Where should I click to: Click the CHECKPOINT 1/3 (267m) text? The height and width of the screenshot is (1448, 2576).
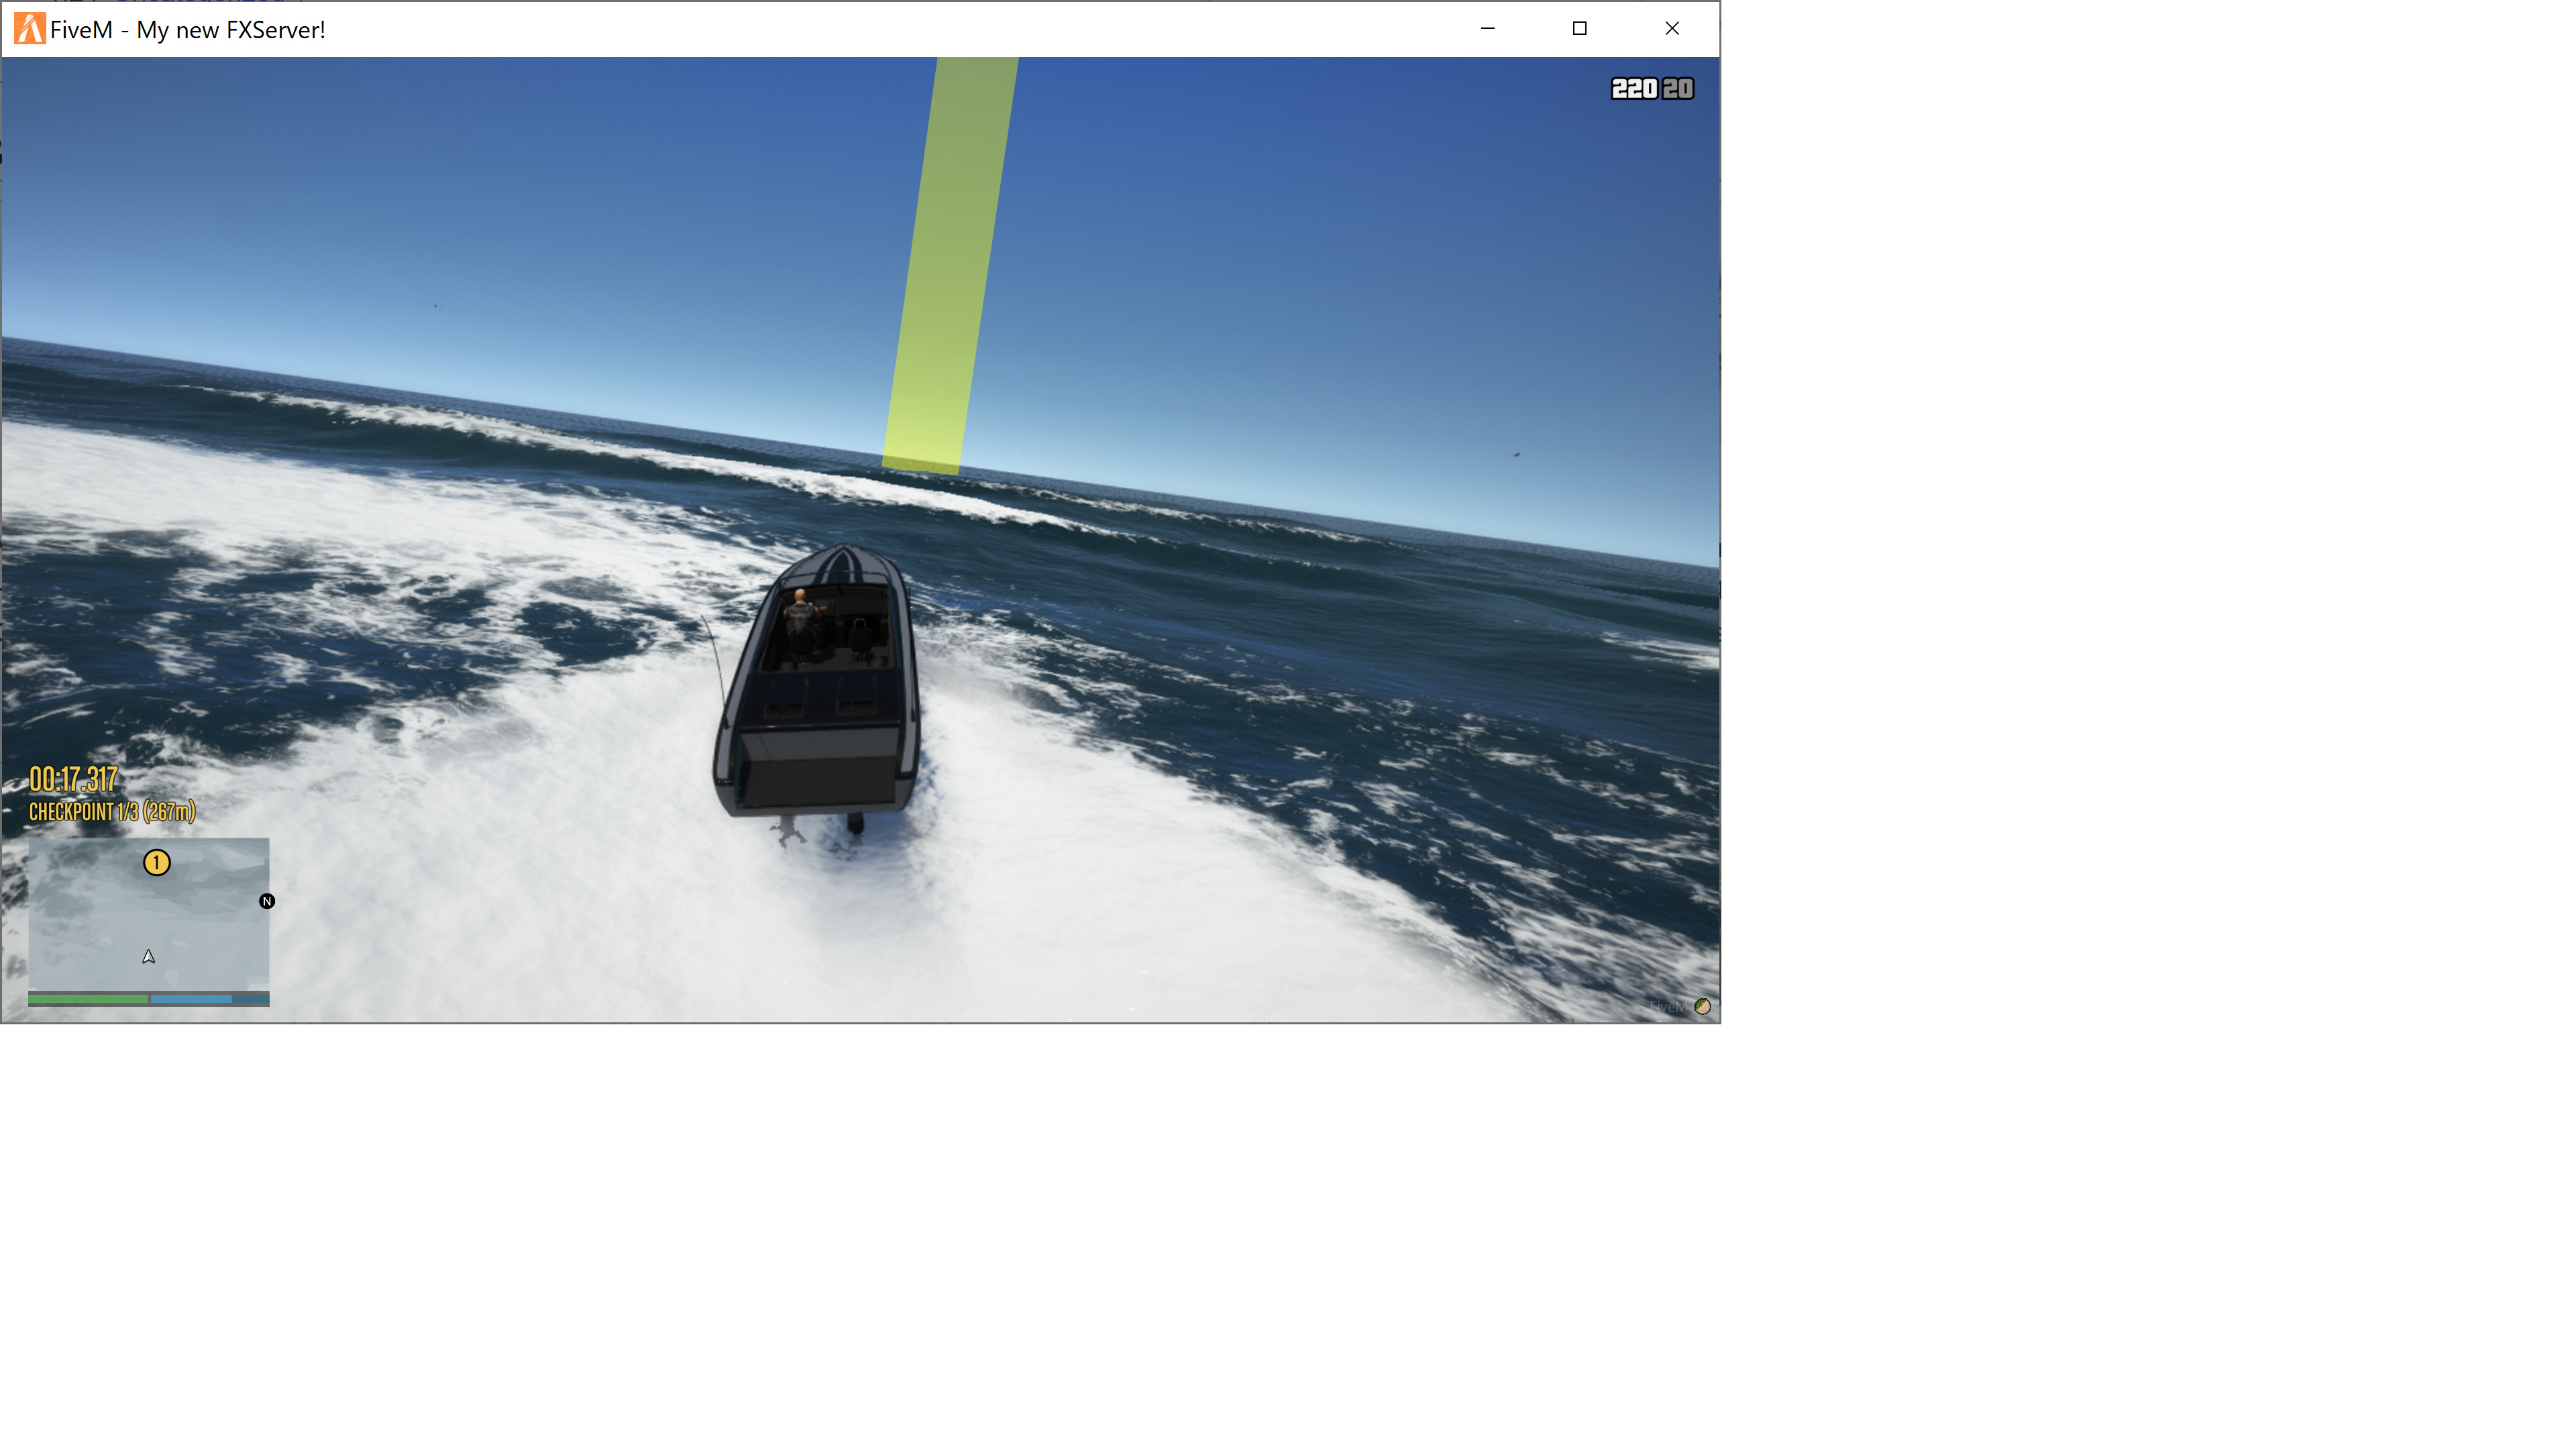pos(112,811)
